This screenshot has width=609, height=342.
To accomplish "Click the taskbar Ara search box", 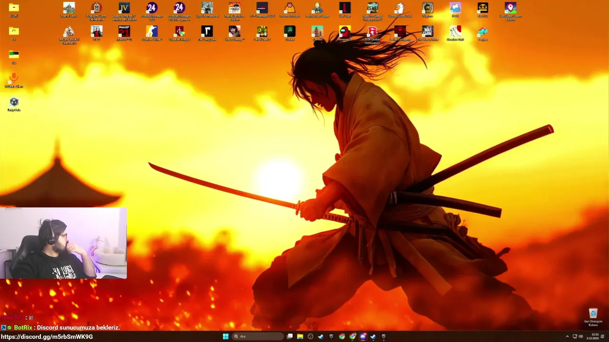I will click(x=258, y=336).
